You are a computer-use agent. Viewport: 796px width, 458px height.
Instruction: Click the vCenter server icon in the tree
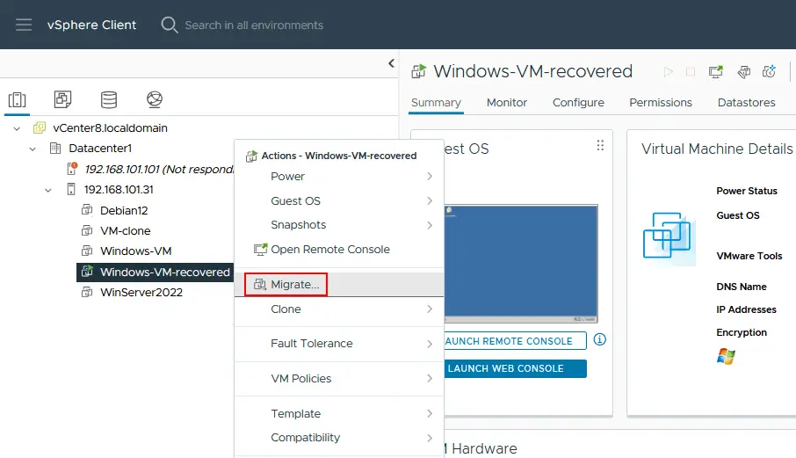(39, 128)
